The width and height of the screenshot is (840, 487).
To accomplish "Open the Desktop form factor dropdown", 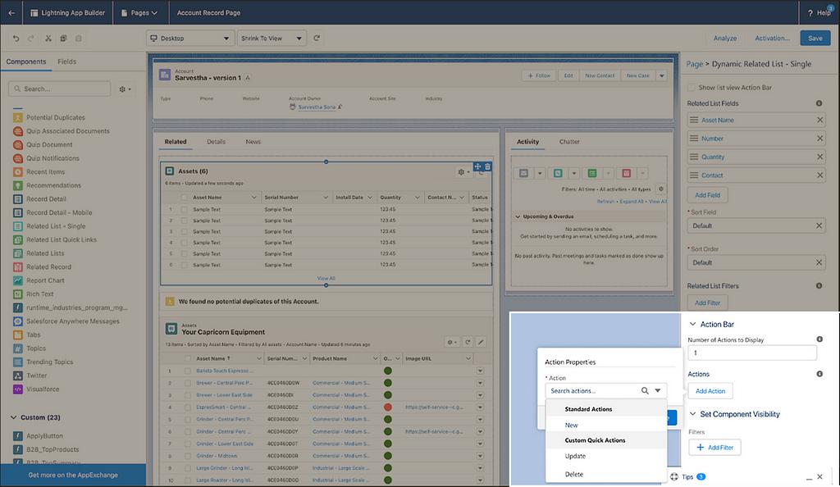I will [189, 39].
